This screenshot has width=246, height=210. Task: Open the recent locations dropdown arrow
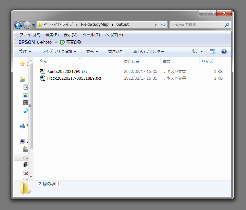[x=34, y=25]
